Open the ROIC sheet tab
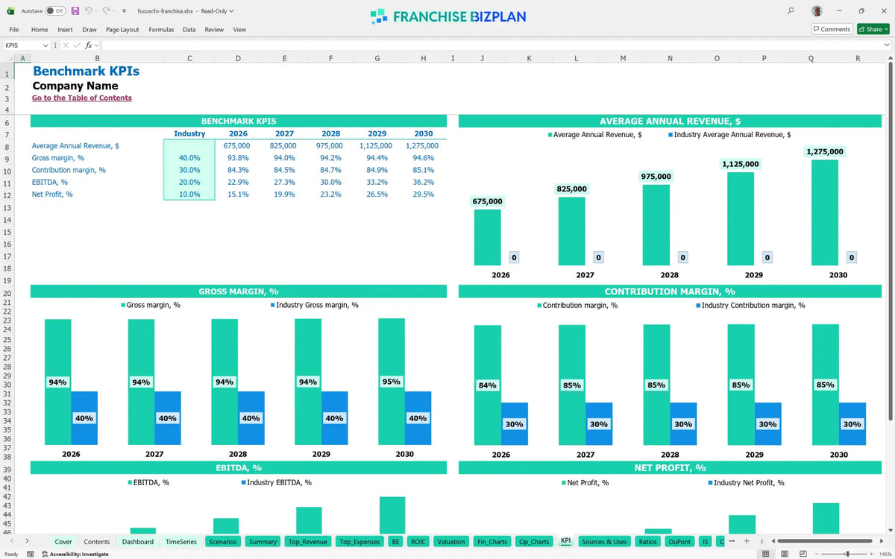This screenshot has width=895, height=559. point(418,542)
